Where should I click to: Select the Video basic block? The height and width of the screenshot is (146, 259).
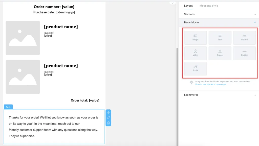tap(196, 53)
